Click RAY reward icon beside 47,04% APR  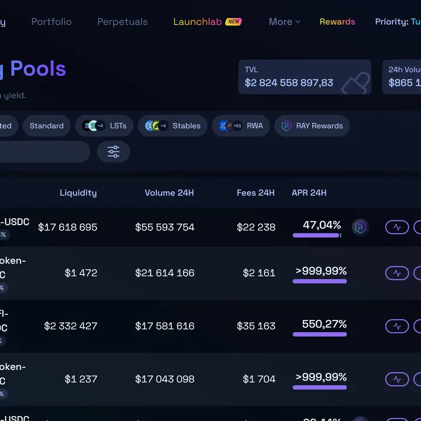[360, 227]
